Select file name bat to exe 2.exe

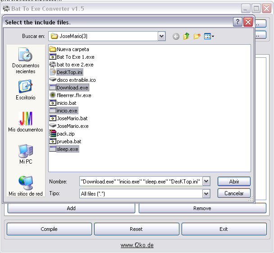click(75, 65)
